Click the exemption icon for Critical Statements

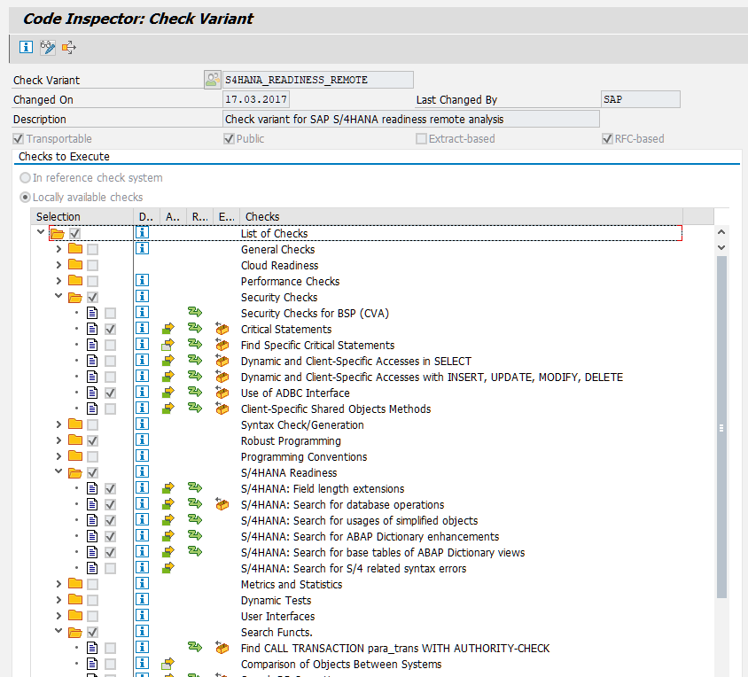coord(222,329)
